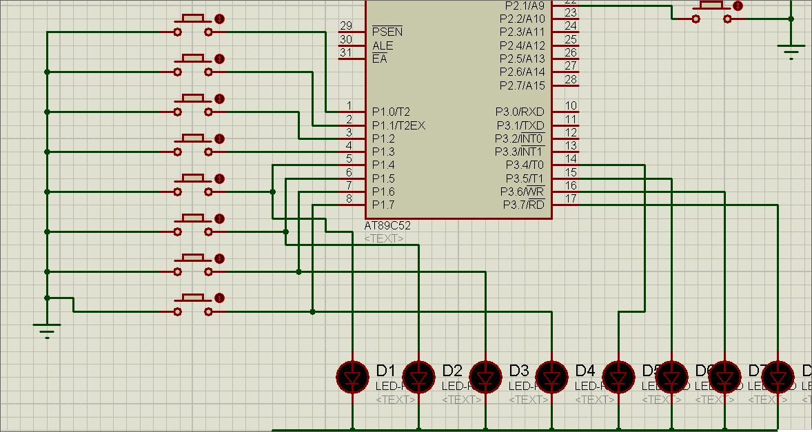Click the <TEXT> placeholder under D3
The height and width of the screenshot is (432, 812).
[x=529, y=400]
